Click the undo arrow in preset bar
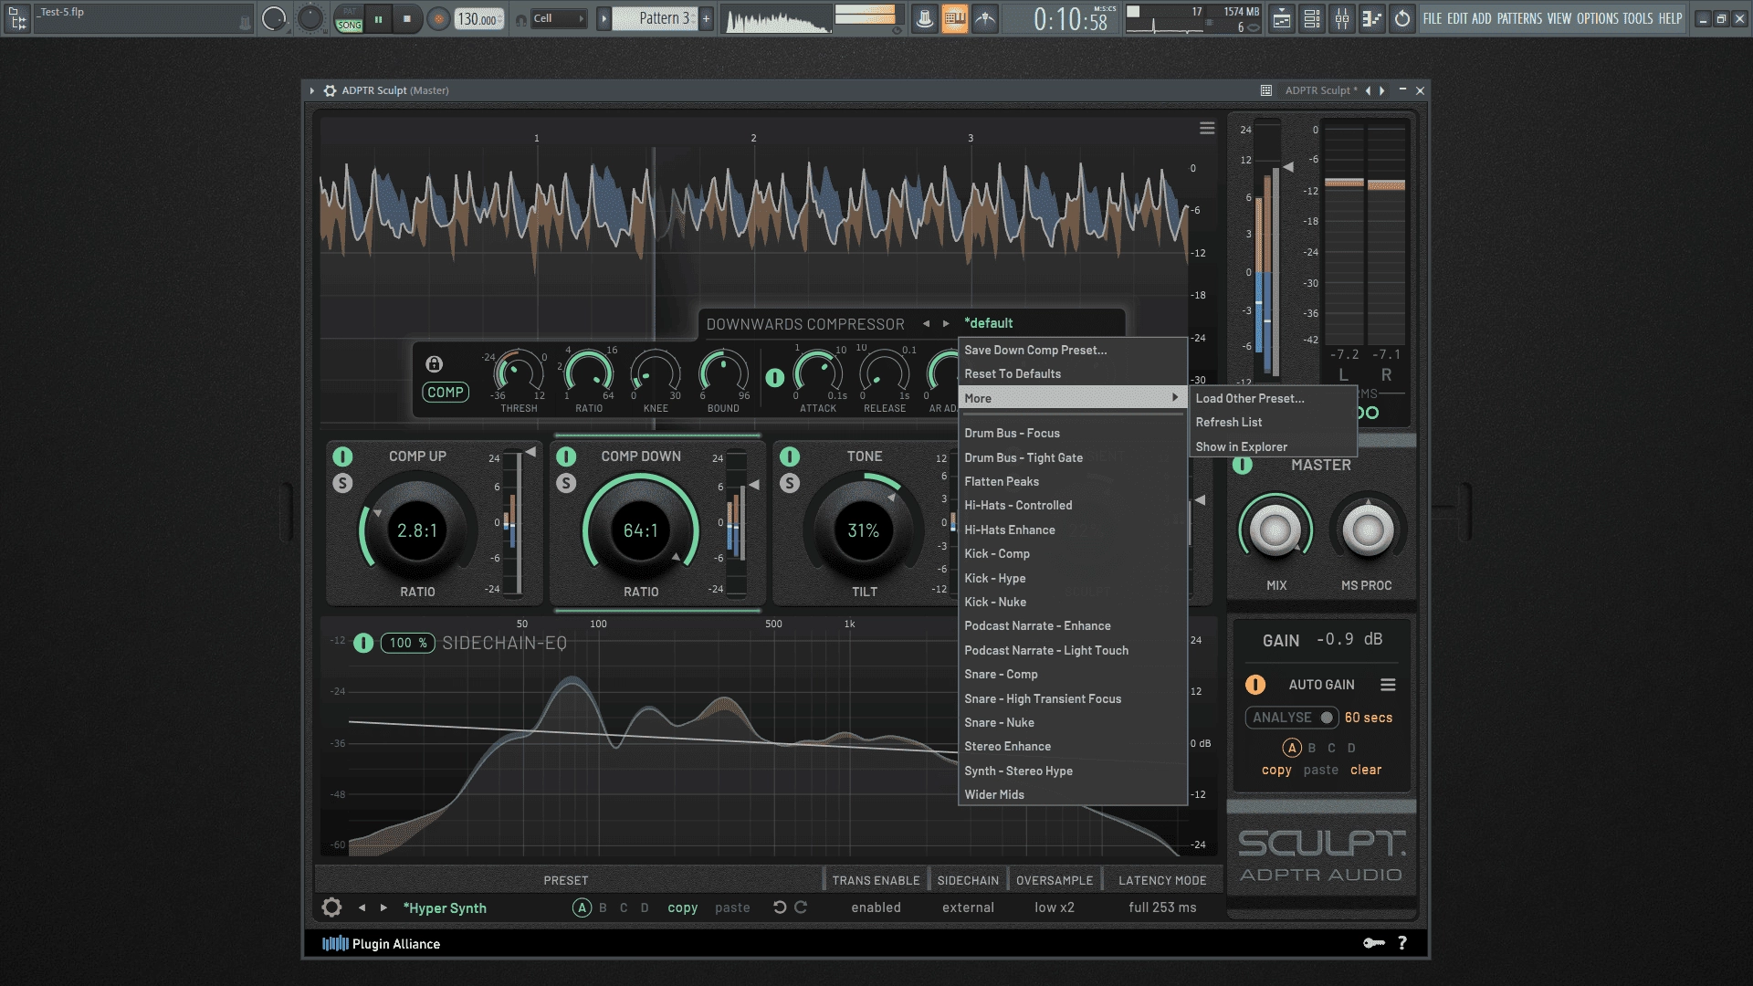This screenshot has height=986, width=1753. pos(780,907)
